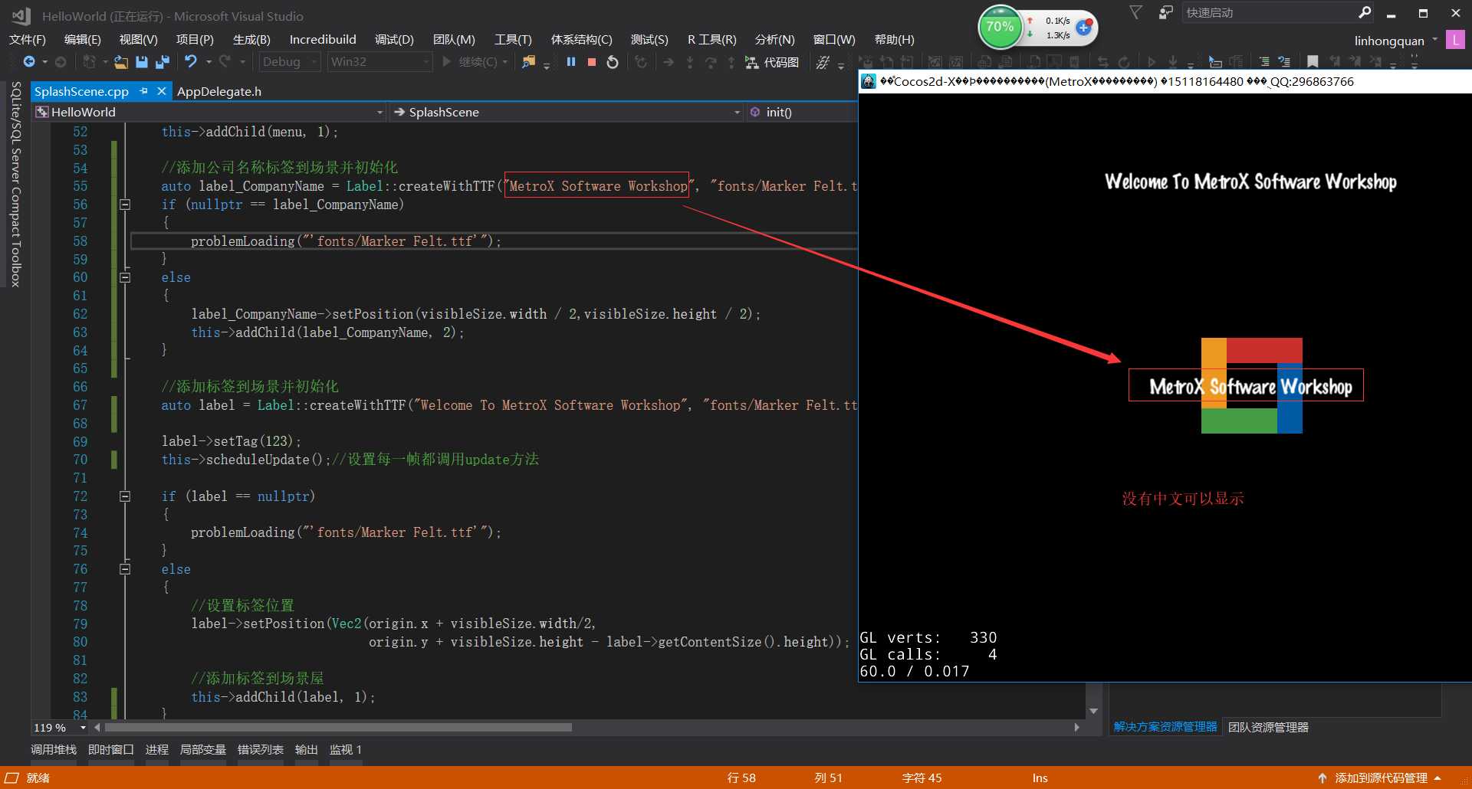Click the code map icon labeled 代码图
Image resolution: width=1472 pixels, height=789 pixels.
[x=772, y=62]
